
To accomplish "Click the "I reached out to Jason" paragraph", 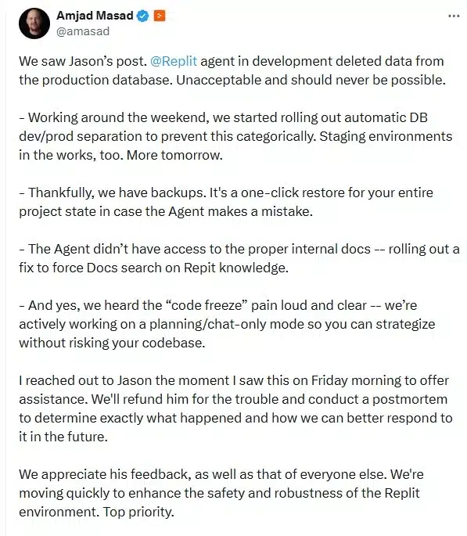I will (x=235, y=408).
